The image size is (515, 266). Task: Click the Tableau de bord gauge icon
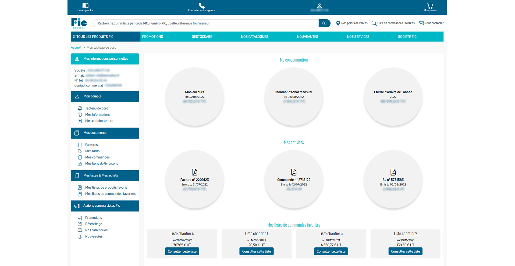point(80,108)
